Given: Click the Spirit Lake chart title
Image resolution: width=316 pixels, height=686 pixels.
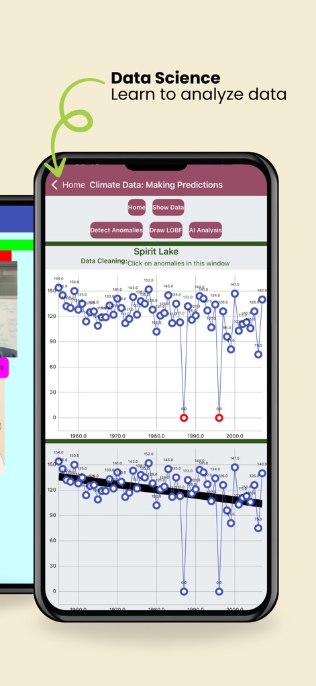Looking at the screenshot, I should point(156,251).
